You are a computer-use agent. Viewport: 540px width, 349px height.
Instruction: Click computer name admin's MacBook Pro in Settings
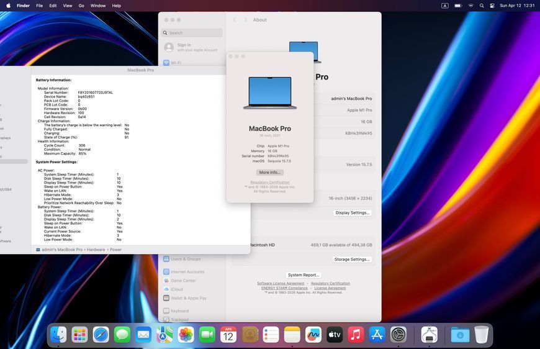coord(351,99)
